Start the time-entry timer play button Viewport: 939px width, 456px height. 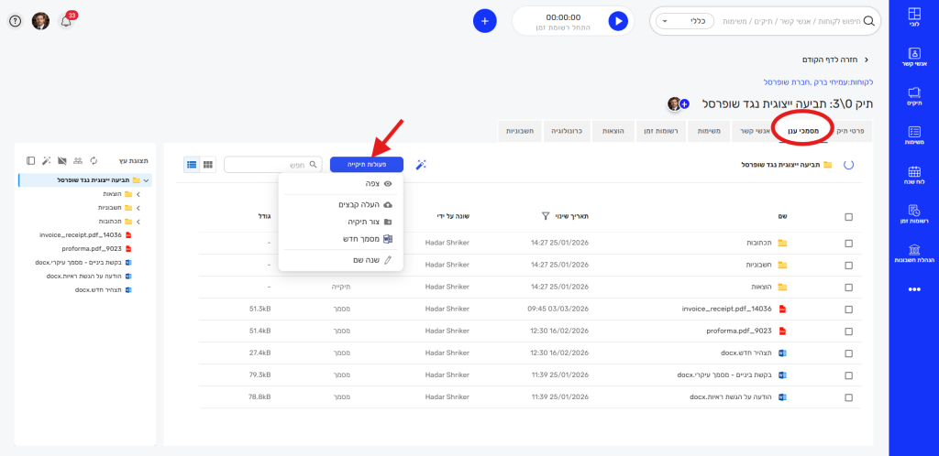tap(618, 19)
